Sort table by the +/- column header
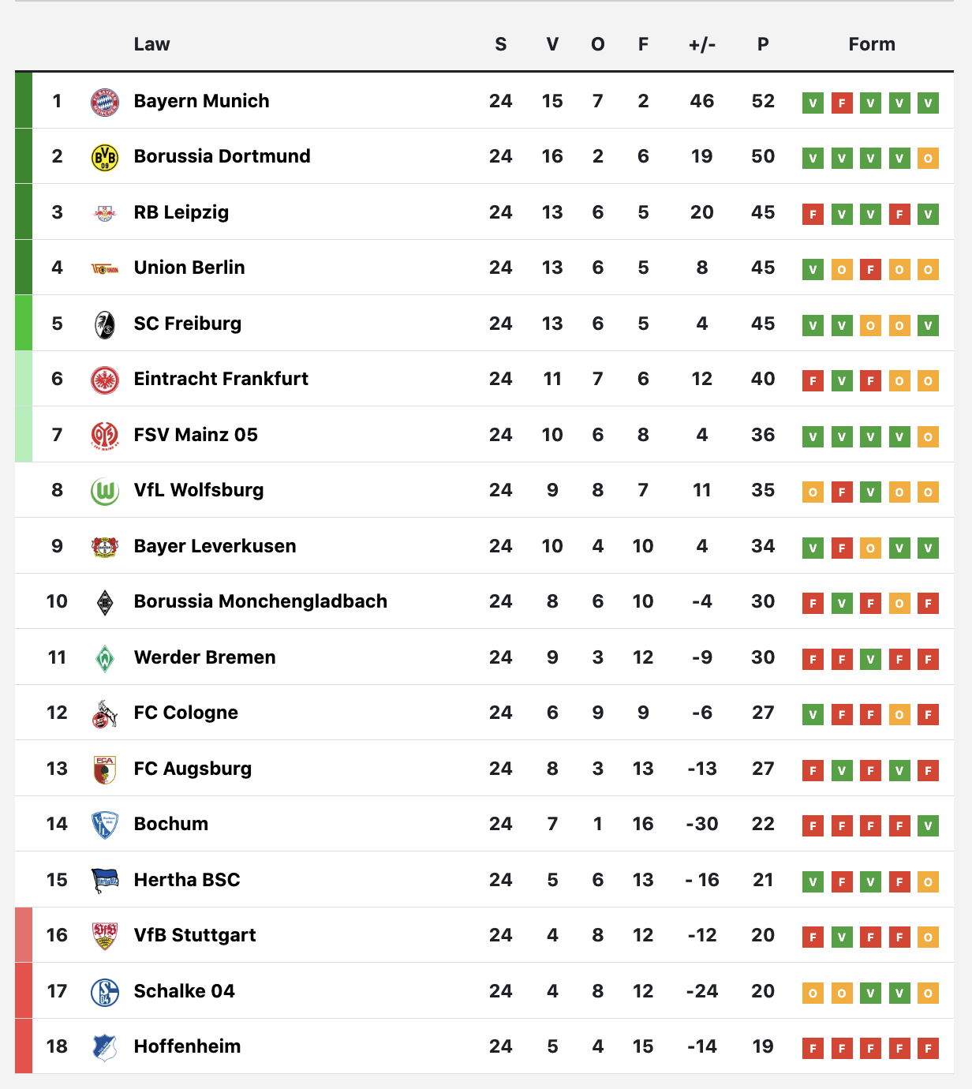Screen dimensions: 972x1089 [702, 44]
